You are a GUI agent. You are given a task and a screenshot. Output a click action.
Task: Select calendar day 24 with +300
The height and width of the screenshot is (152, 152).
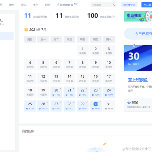109,92
